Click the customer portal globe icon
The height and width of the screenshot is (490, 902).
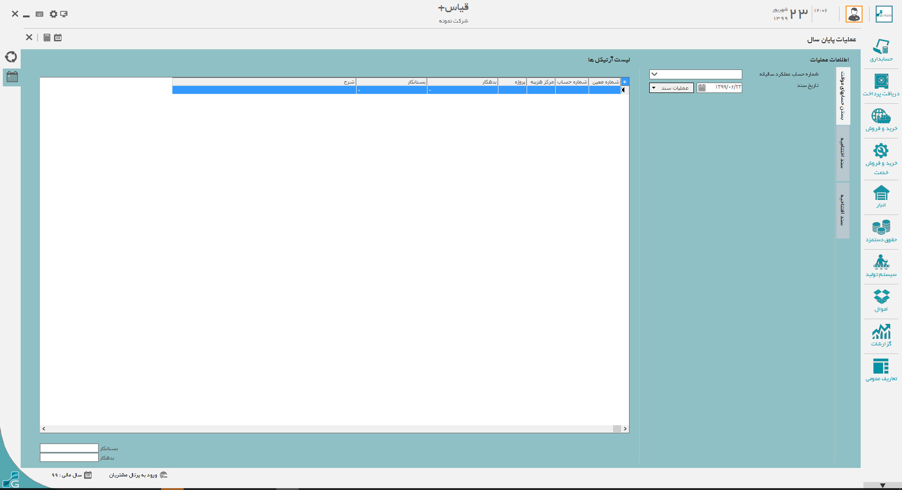click(163, 475)
